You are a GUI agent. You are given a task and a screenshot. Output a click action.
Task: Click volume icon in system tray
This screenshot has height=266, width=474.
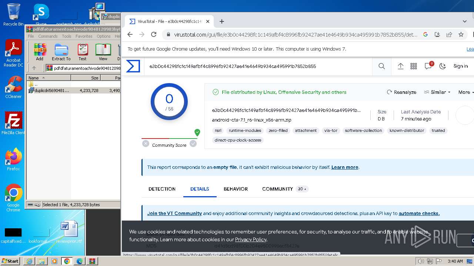(x=421, y=261)
